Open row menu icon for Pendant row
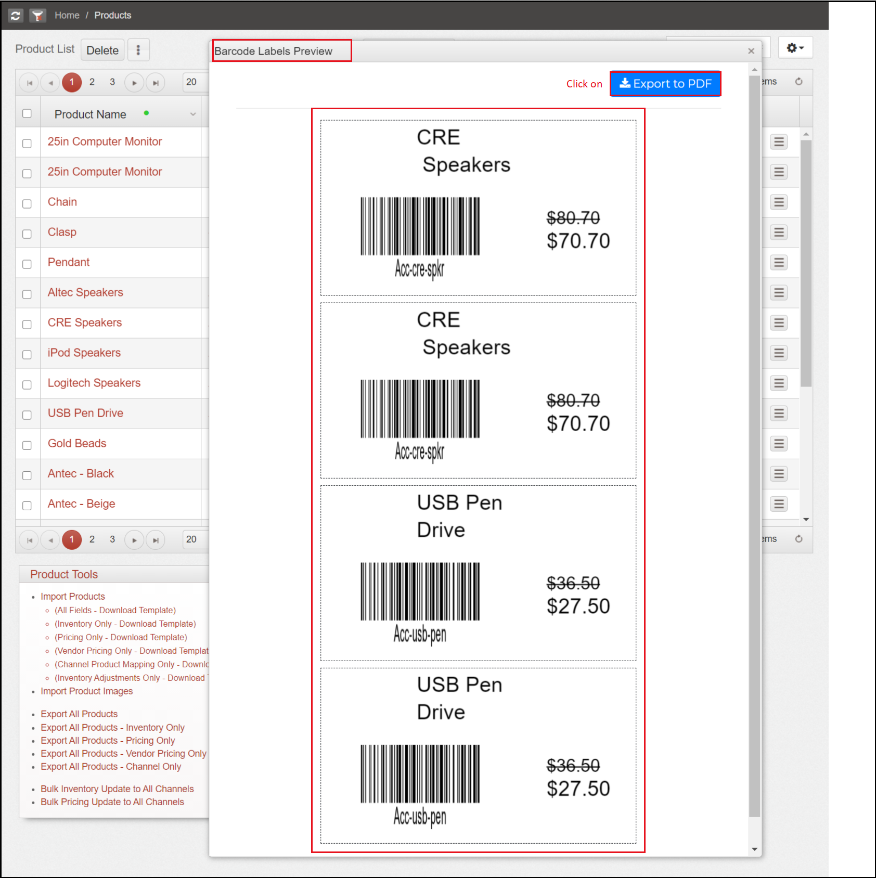 tap(779, 263)
